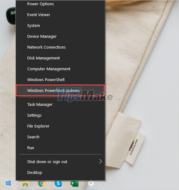Open the Windows Start button
This screenshot has width=179, height=190.
[8, 183]
